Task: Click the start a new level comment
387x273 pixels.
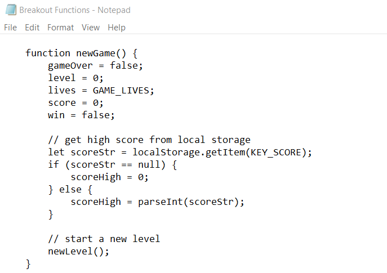Action: click(104, 239)
